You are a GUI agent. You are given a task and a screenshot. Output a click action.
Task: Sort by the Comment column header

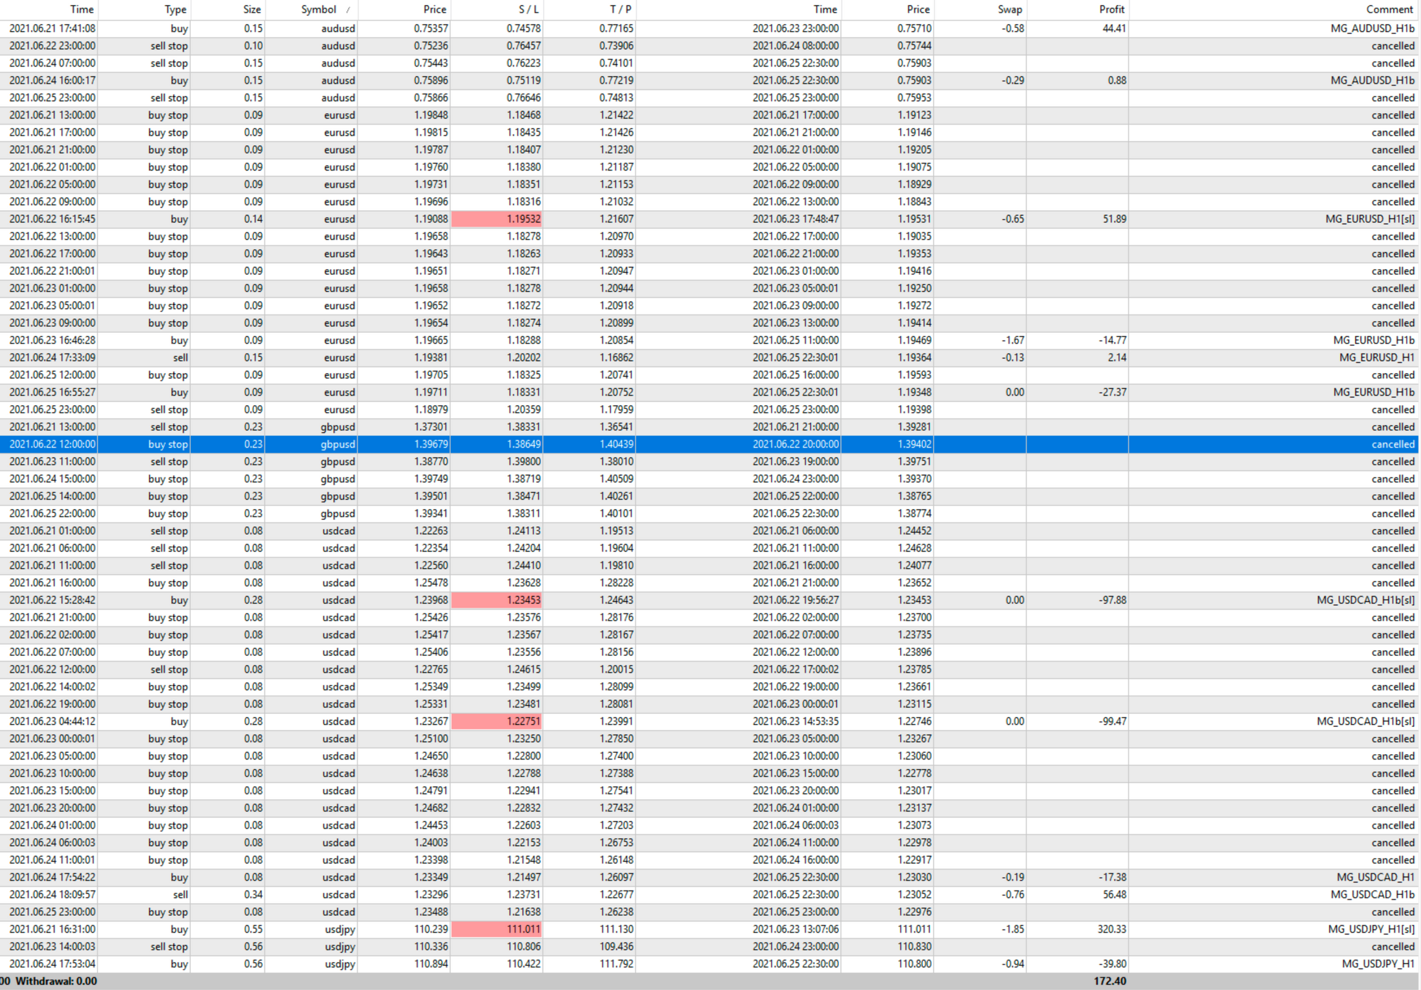[x=1389, y=10]
